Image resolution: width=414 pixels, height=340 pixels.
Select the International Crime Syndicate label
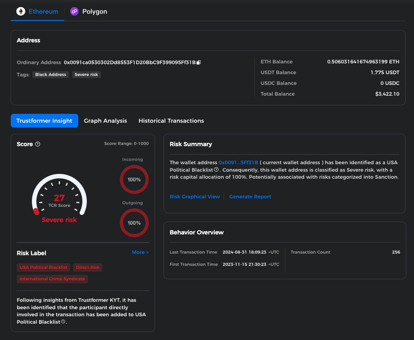click(x=52, y=279)
